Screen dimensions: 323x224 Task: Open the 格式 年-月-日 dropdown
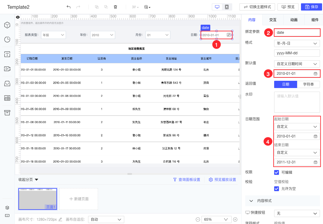coord(297,43)
